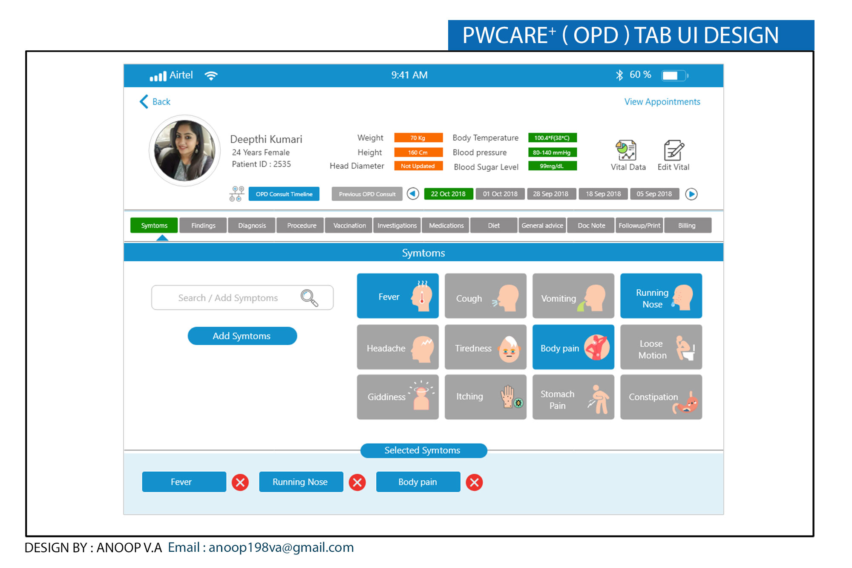Viewport: 852px width, 568px height.
Task: Click the search magnifier icon
Action: (x=309, y=298)
